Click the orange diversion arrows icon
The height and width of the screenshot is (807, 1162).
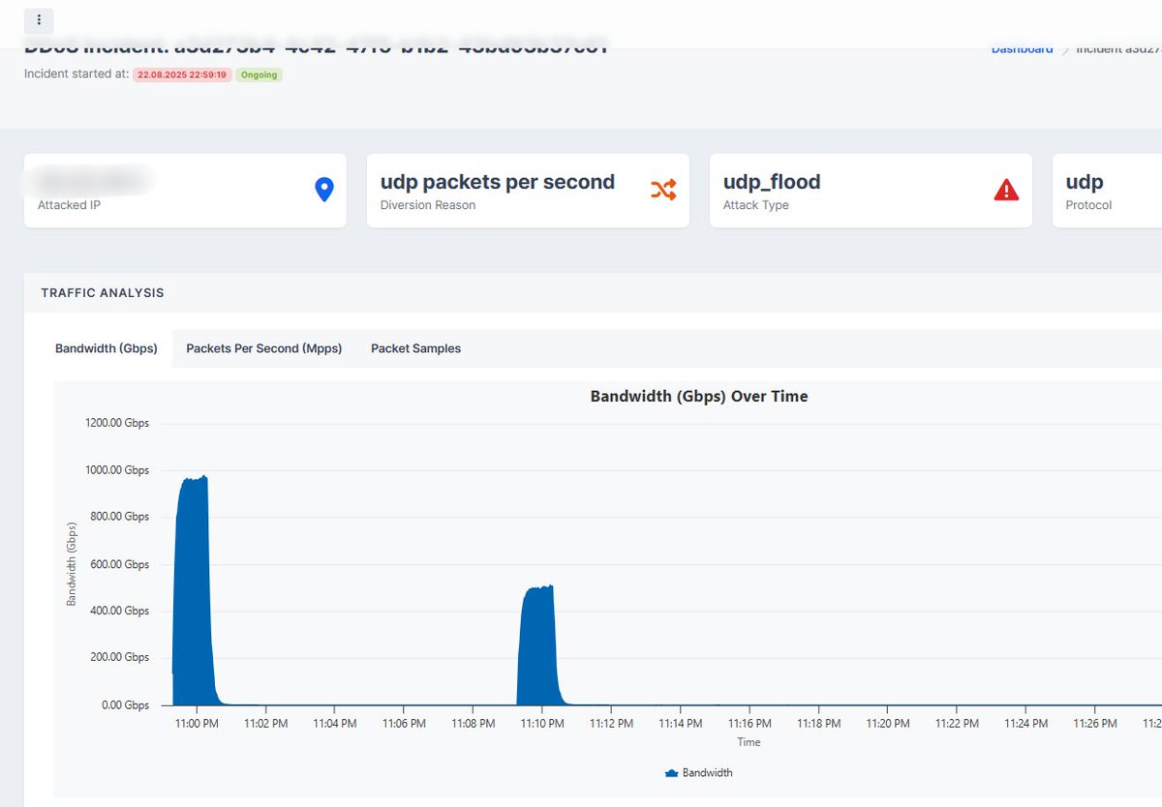[x=665, y=190]
